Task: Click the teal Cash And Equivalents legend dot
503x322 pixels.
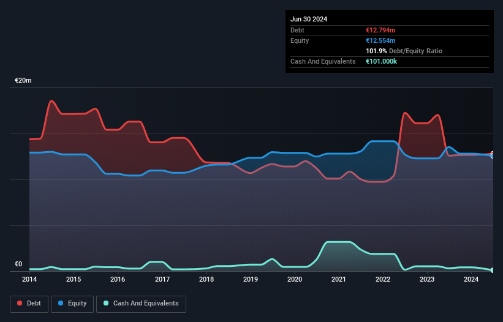Action: coord(106,303)
